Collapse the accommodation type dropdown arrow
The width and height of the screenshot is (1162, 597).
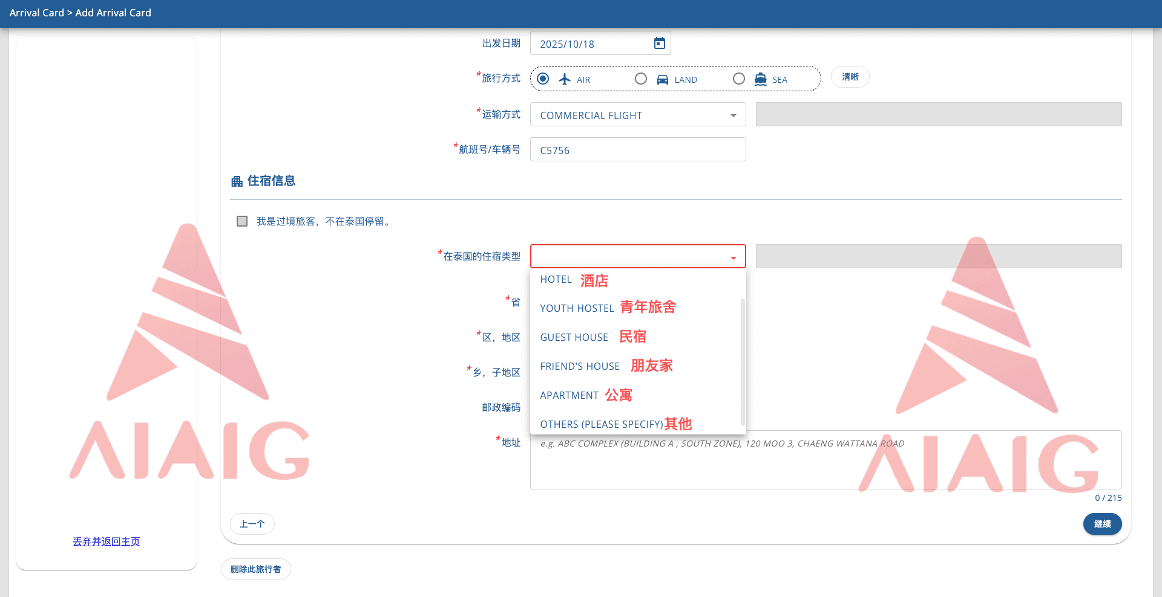734,258
